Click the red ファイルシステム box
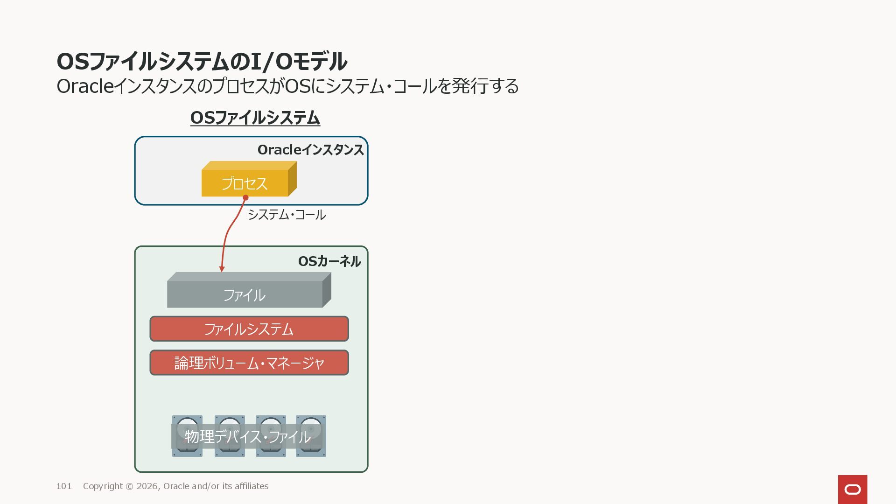This screenshot has width=896, height=504. point(249,329)
